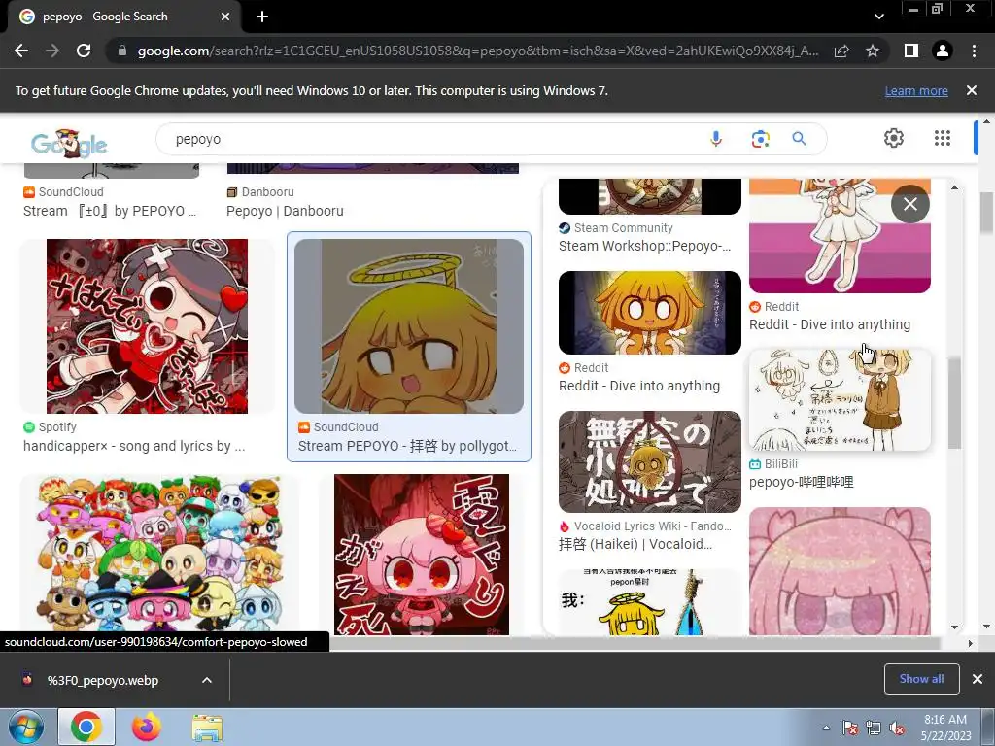Reload the current page
The image size is (995, 746).
click(84, 51)
